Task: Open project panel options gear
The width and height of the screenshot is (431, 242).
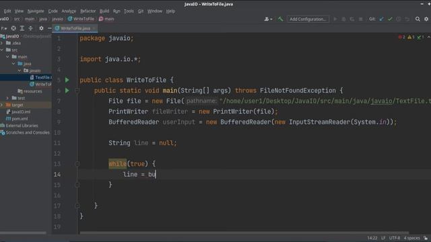Action: tap(41, 28)
